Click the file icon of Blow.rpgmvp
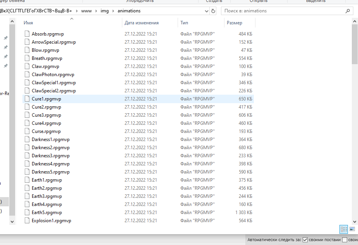358x245 pixels. click(x=27, y=50)
